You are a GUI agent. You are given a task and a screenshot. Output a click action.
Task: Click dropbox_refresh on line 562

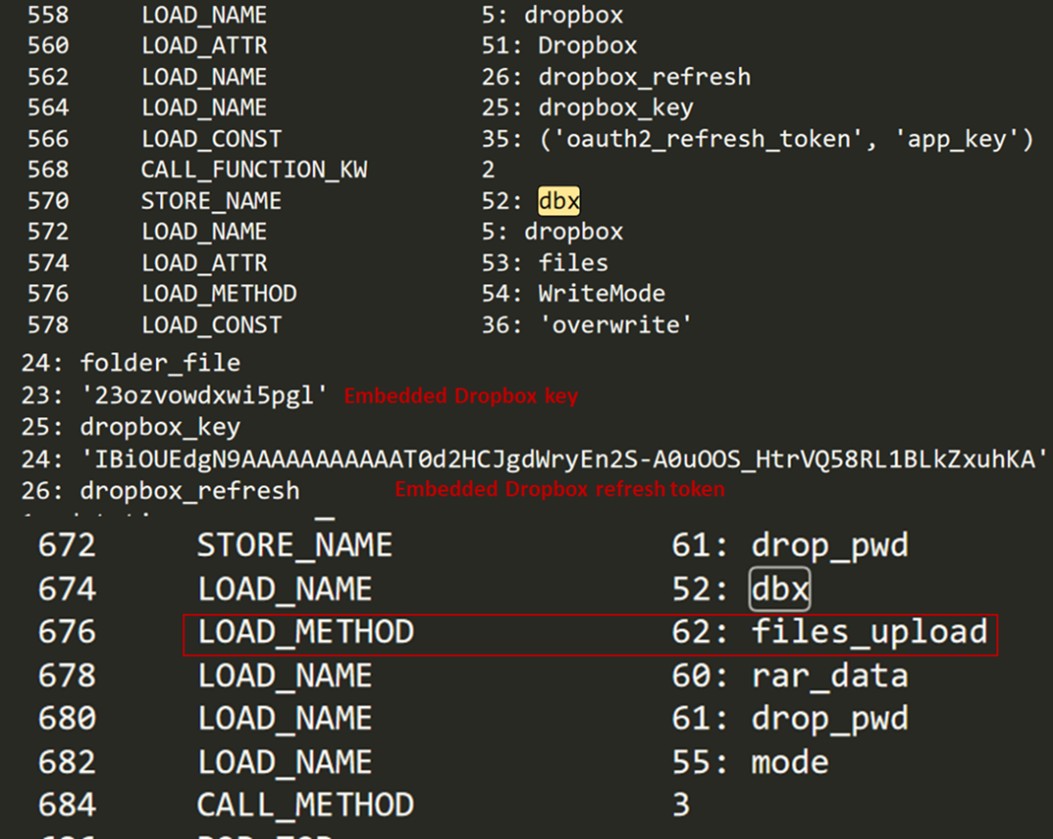(644, 77)
